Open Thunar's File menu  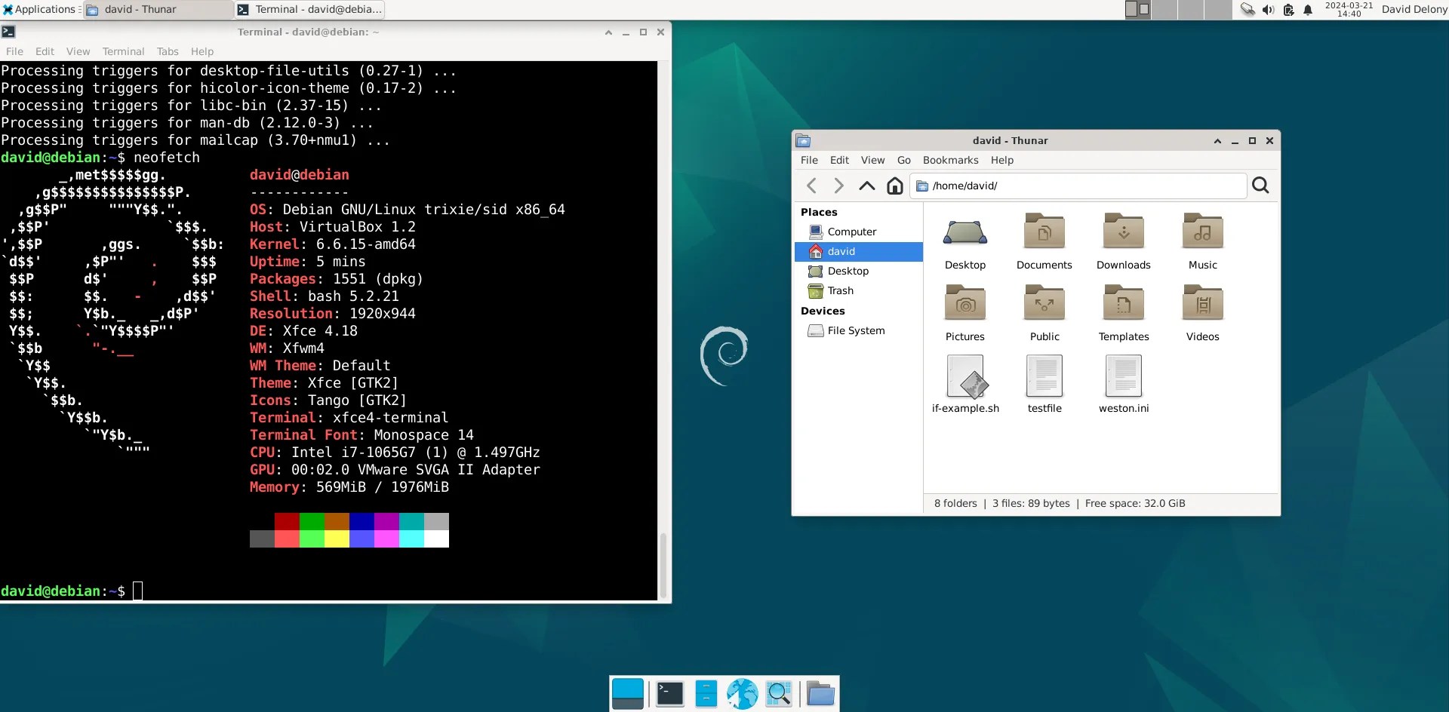click(x=809, y=160)
